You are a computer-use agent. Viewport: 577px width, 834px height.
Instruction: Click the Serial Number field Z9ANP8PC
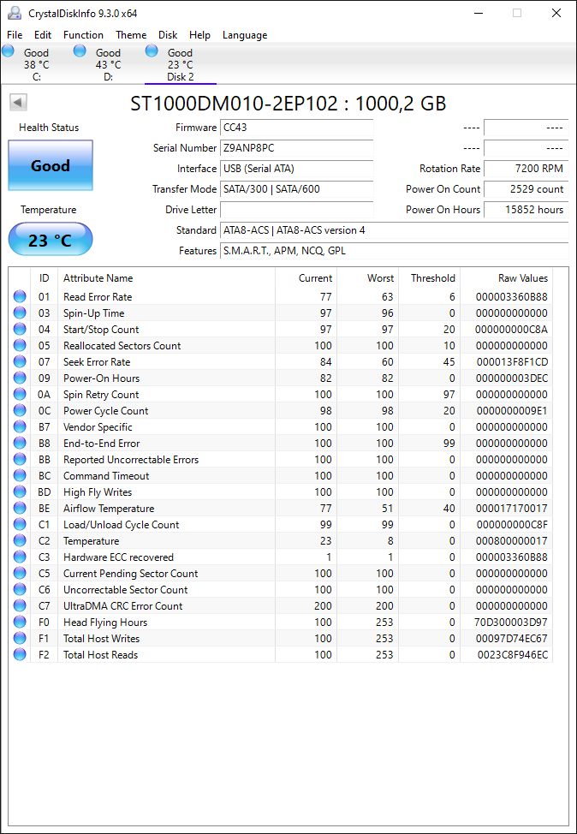[297, 148]
